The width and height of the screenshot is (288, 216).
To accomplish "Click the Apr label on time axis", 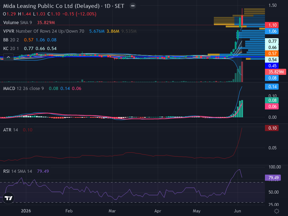I will click(158, 211).
